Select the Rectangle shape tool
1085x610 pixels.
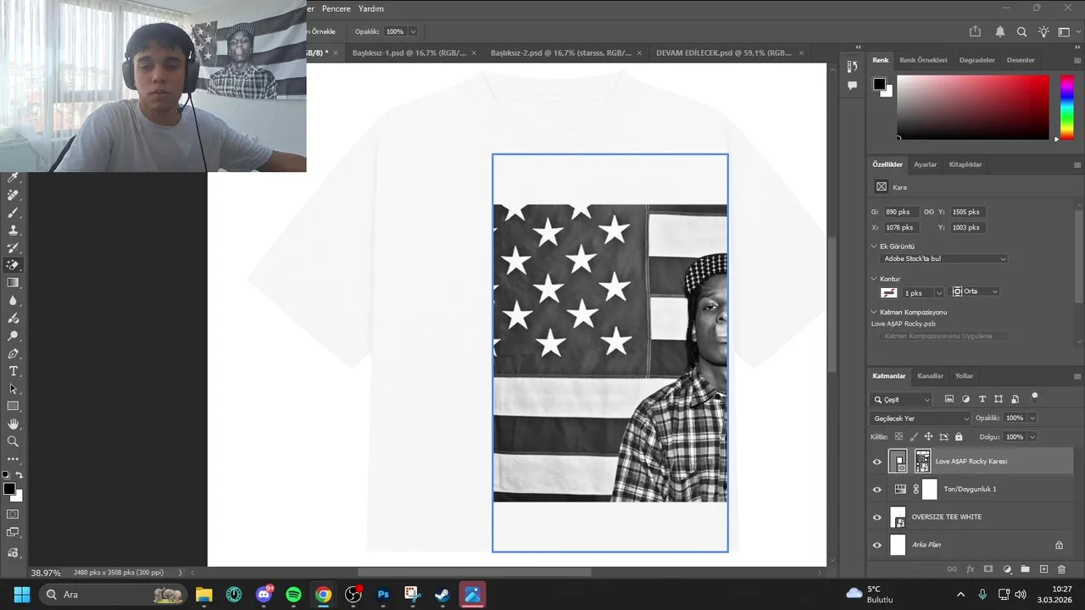click(13, 407)
